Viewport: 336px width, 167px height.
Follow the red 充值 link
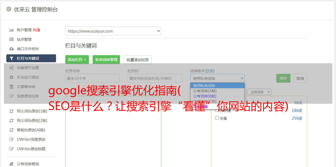point(36,30)
